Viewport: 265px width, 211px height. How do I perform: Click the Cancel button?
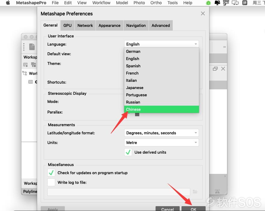click(168, 209)
